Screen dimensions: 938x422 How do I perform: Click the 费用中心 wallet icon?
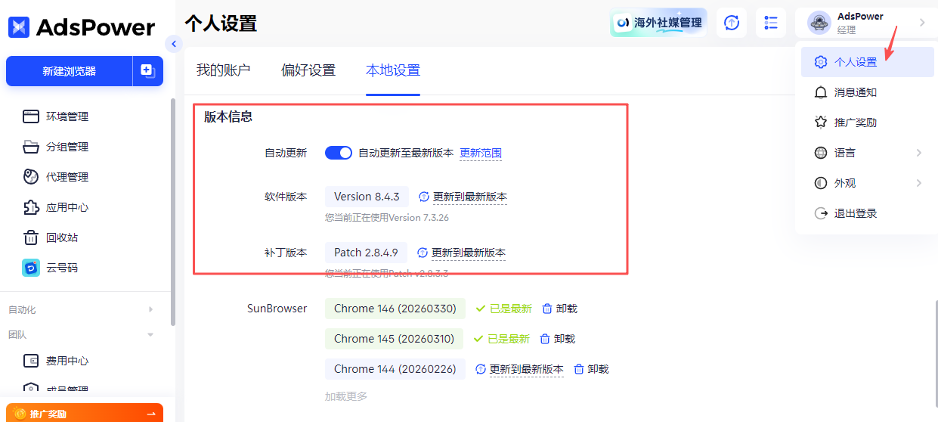pyautogui.click(x=31, y=361)
